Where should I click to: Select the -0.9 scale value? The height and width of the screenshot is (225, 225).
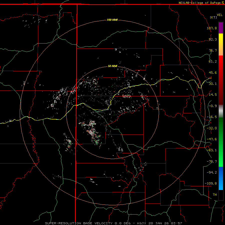pos(213,106)
